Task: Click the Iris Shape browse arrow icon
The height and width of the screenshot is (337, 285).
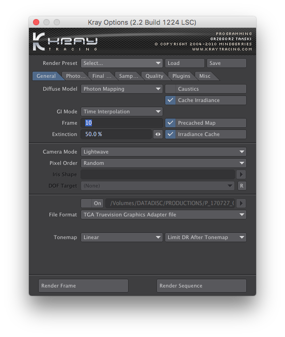Action: (241, 175)
